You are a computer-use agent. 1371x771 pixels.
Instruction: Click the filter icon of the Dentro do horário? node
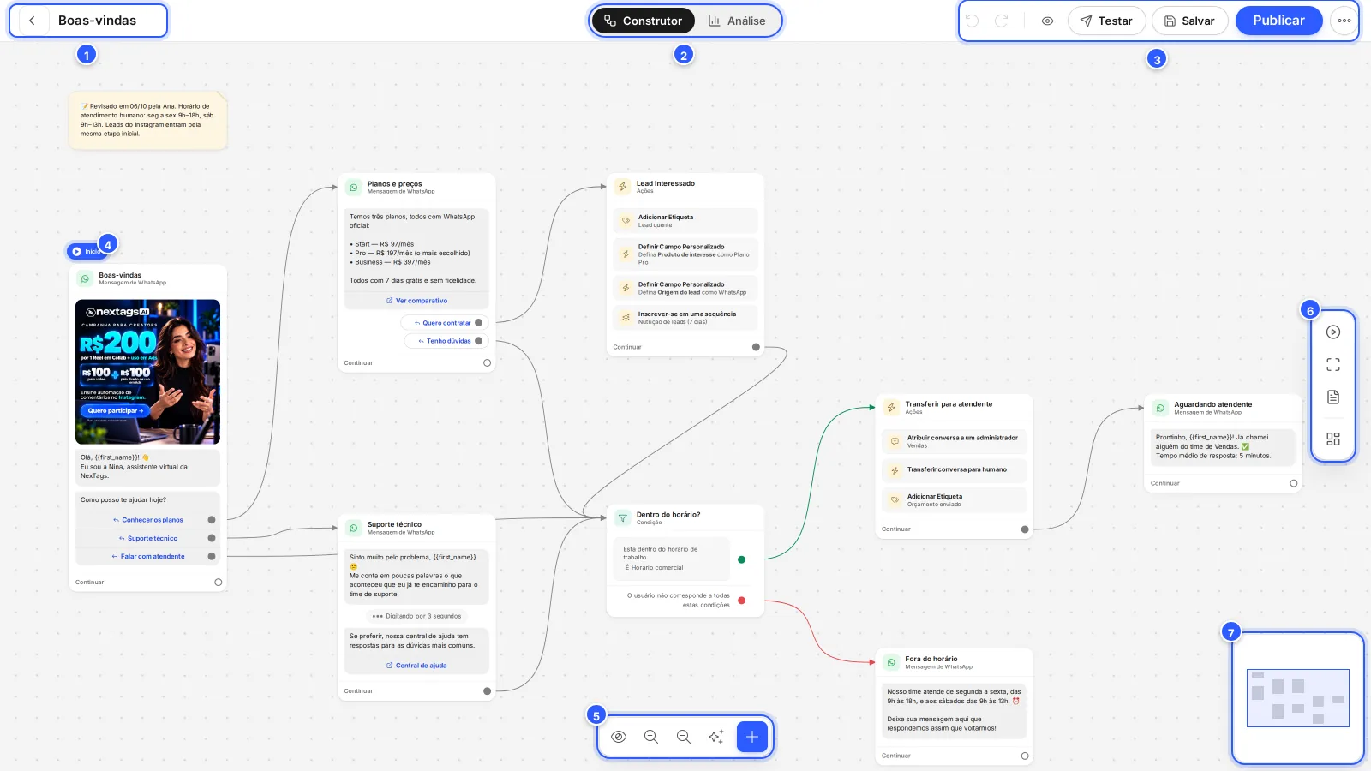(x=623, y=518)
